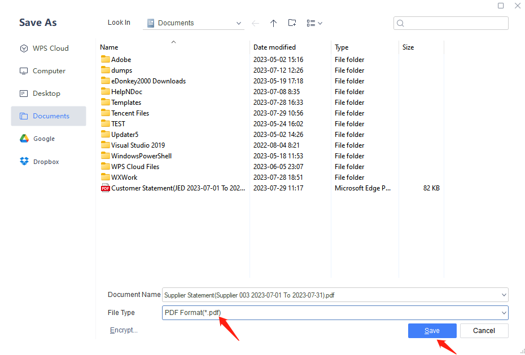Open the view mode options icon
The height and width of the screenshot is (355, 525).
tap(314, 23)
